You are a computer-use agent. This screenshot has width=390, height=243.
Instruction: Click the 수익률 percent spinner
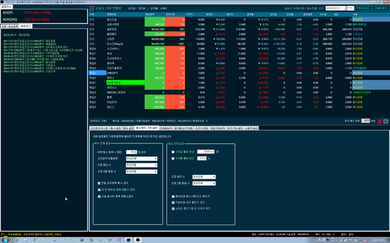(202, 158)
